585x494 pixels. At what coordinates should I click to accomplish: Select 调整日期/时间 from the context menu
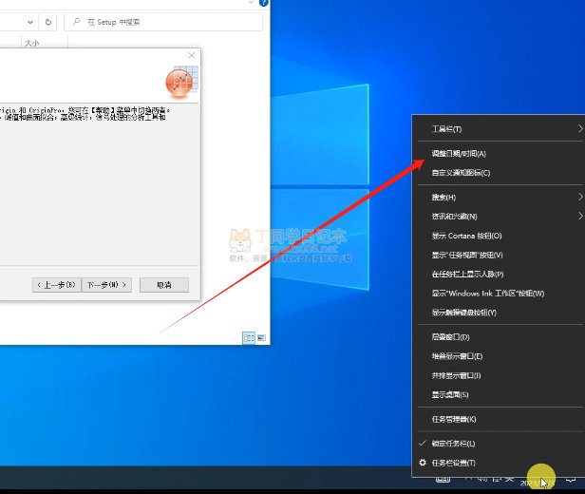point(460,153)
